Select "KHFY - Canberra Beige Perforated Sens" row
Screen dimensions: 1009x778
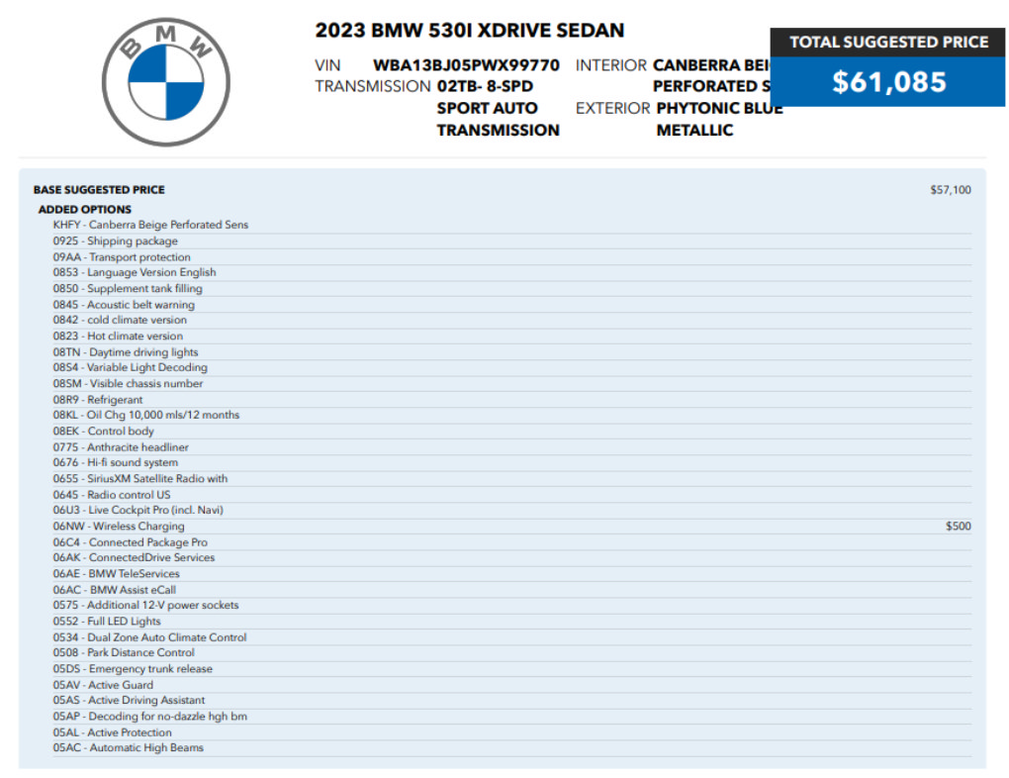(x=512, y=225)
